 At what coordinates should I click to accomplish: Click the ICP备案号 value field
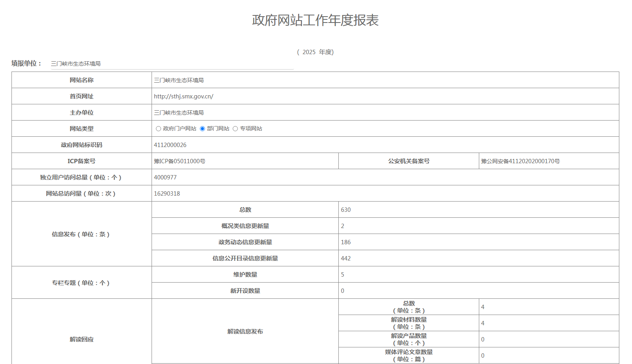245,161
